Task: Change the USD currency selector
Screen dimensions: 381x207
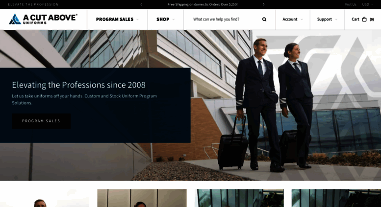Action: (x=367, y=4)
